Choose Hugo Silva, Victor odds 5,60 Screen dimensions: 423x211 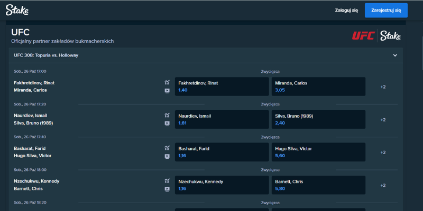pos(318,152)
